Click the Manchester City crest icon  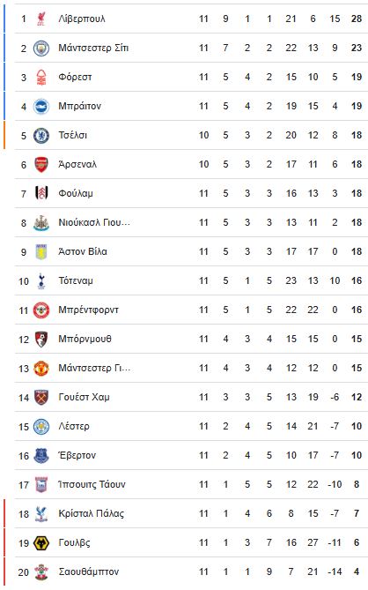pyautogui.click(x=41, y=49)
